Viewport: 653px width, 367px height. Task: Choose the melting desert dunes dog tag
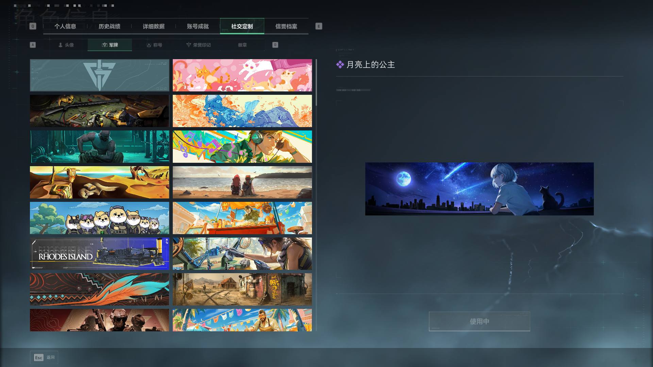tap(99, 182)
